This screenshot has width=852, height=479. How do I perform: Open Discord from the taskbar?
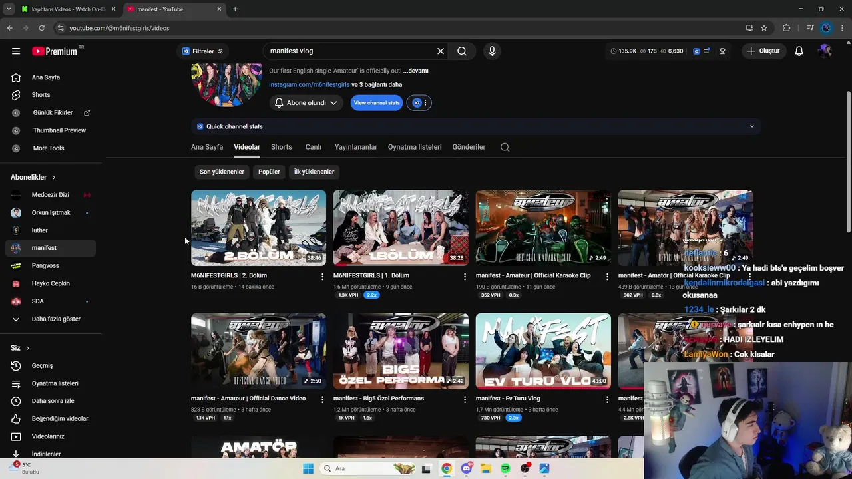click(x=466, y=468)
